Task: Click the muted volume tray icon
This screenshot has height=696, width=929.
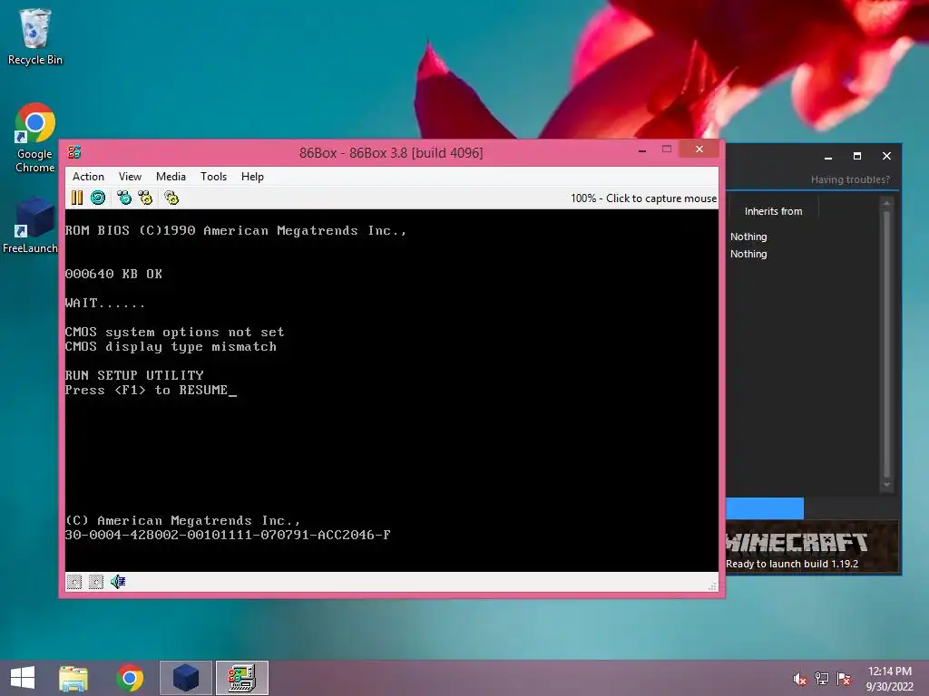Action: 800,679
